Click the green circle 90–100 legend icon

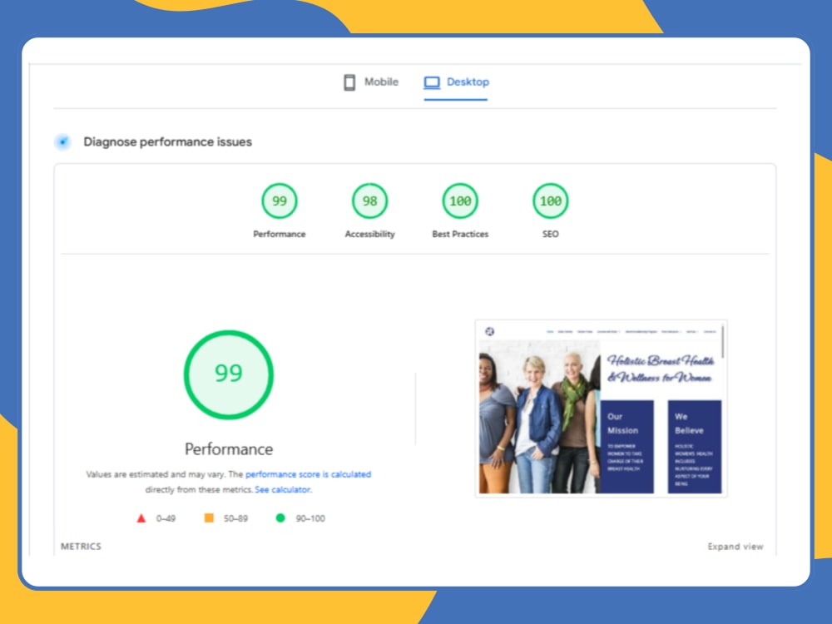[280, 518]
